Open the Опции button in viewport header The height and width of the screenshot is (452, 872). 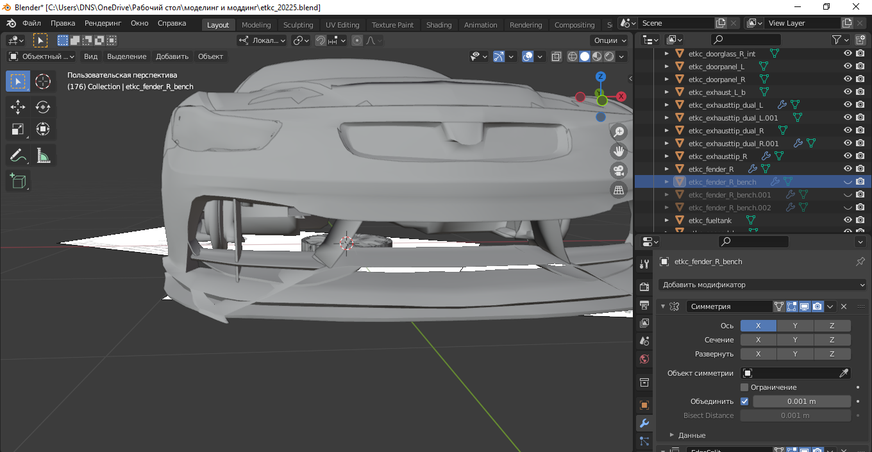(608, 40)
